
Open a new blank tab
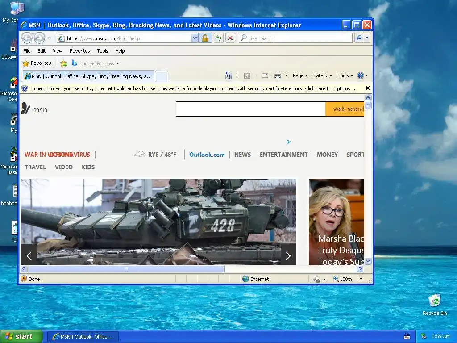click(x=161, y=77)
